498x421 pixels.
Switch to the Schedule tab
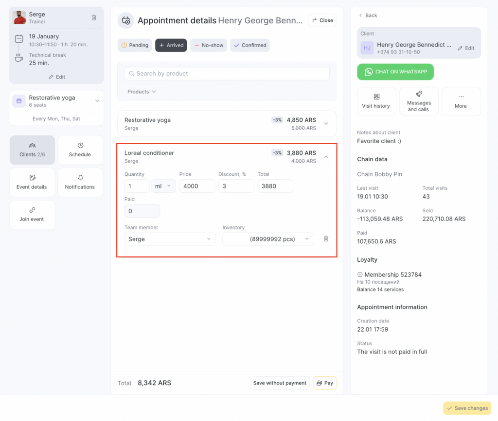tap(80, 150)
